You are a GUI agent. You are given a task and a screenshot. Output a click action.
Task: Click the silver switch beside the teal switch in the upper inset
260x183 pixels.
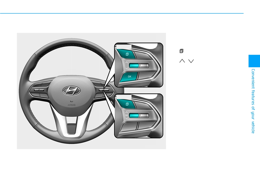pos(144,65)
